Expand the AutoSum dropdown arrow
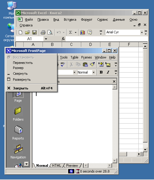This screenshot has width=154, height=180. 76,32
